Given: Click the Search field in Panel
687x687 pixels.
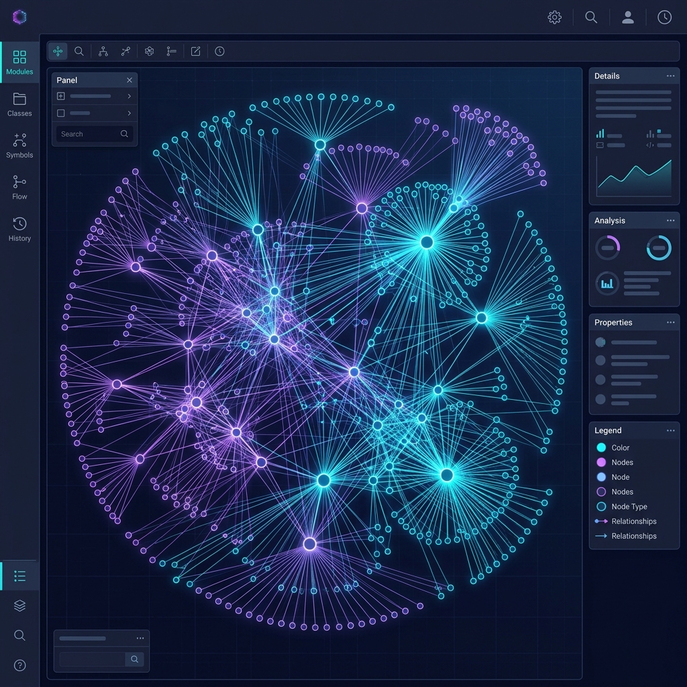Looking at the screenshot, I should (x=87, y=134).
